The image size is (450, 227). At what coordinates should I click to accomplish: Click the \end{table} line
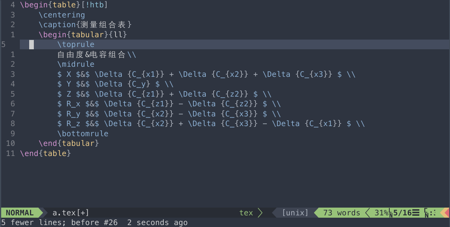coord(46,153)
